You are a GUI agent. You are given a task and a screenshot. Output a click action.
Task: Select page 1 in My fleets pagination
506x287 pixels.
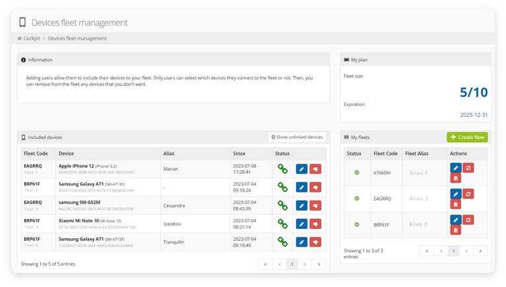(453, 251)
